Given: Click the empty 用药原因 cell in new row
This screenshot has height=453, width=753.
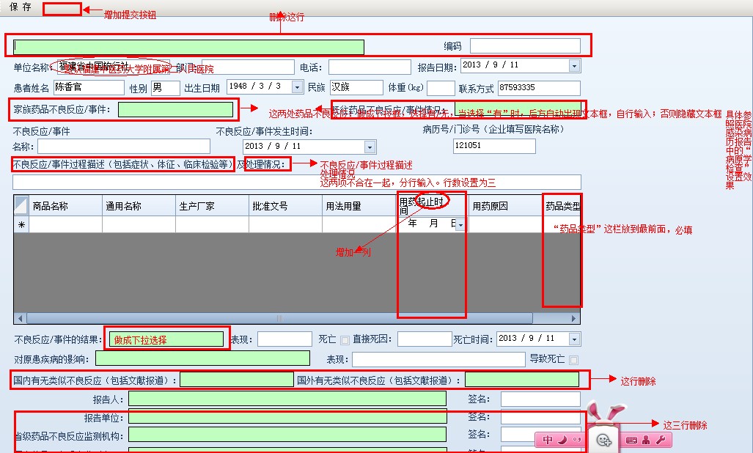Looking at the screenshot, I should [x=505, y=224].
